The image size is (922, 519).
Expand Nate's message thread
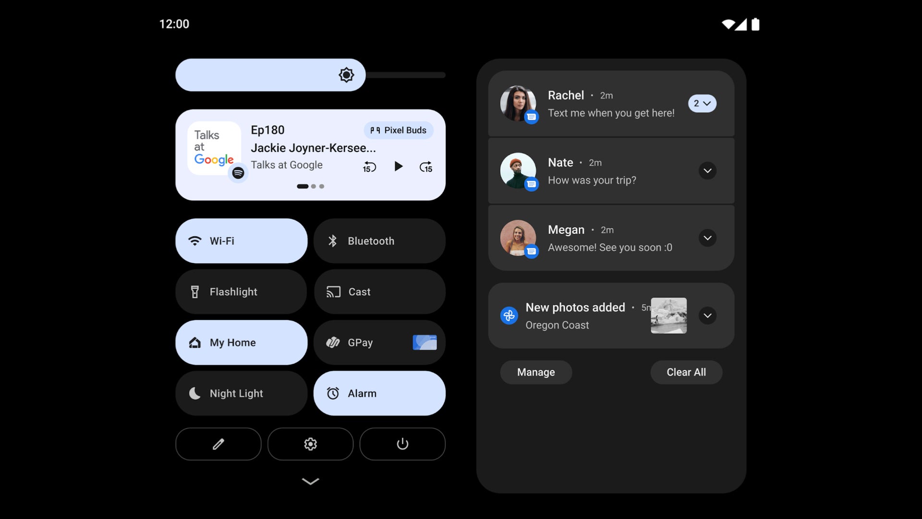[707, 171]
